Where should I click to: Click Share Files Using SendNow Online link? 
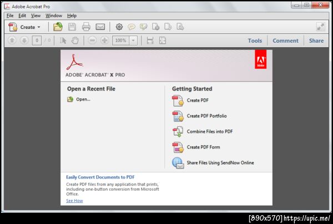point(220,162)
